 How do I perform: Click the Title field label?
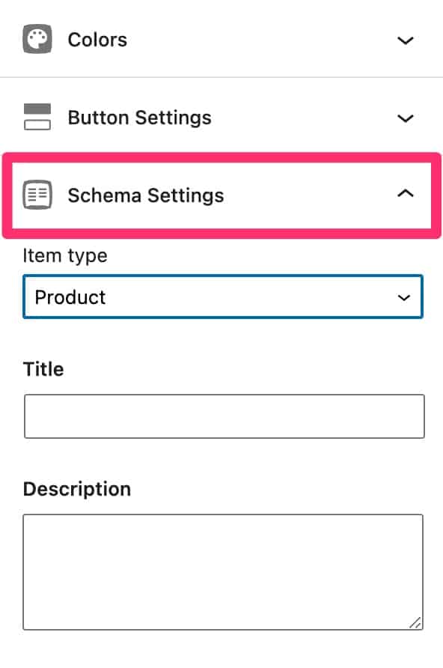click(43, 369)
